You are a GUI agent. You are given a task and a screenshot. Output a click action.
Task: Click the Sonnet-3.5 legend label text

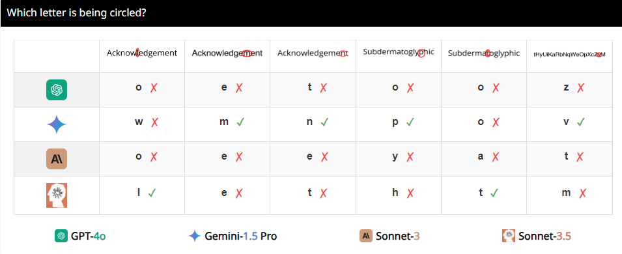tap(544, 236)
